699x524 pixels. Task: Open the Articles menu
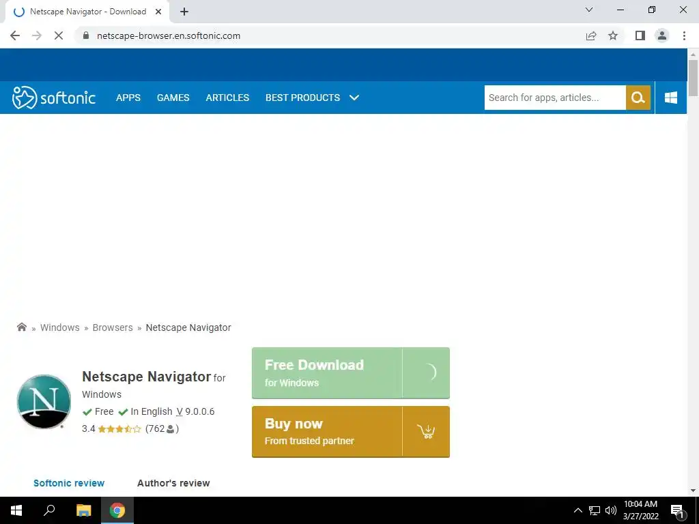pos(227,98)
